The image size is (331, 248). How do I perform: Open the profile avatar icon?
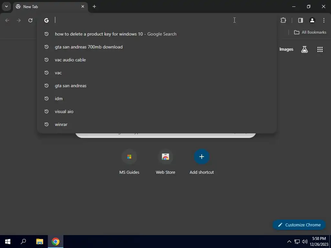coord(312,20)
